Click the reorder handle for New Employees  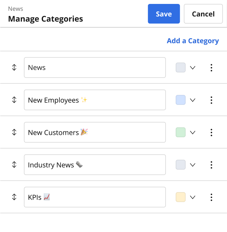click(x=14, y=100)
